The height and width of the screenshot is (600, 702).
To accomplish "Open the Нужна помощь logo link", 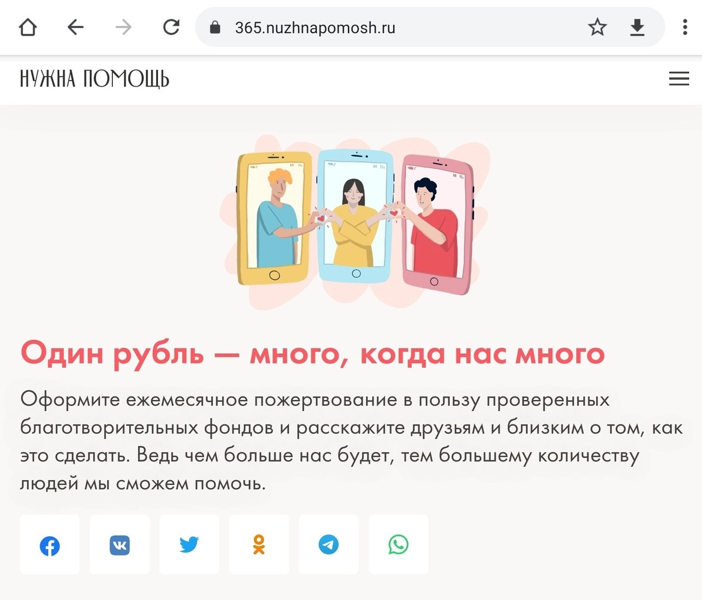I will [94, 79].
